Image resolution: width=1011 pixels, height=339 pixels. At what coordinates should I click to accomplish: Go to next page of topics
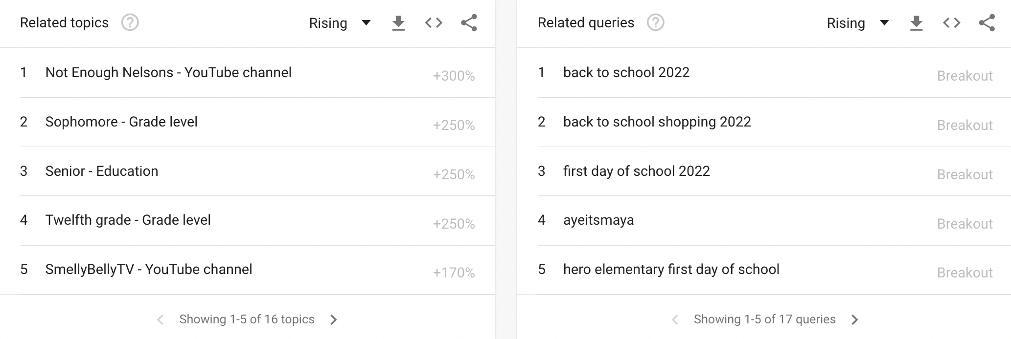pyautogui.click(x=334, y=319)
